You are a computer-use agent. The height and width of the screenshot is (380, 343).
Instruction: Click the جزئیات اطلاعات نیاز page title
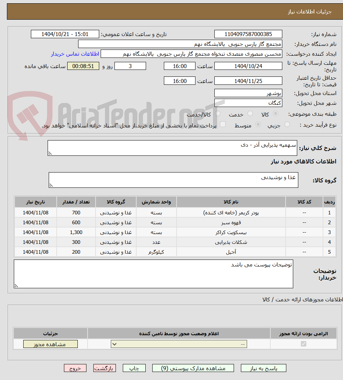(x=310, y=12)
